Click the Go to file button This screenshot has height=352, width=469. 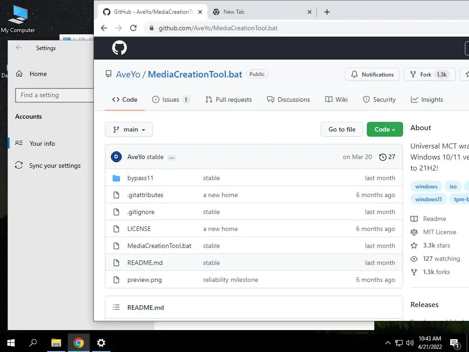pos(342,129)
